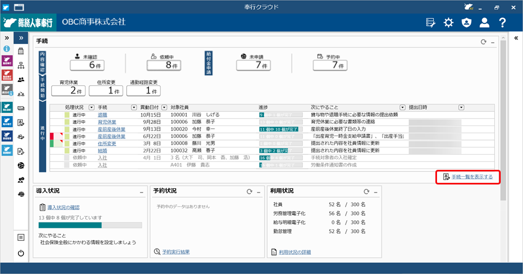Click the blue info icon in sidebar
Screen dimensions: 523x274
tap(7, 49)
